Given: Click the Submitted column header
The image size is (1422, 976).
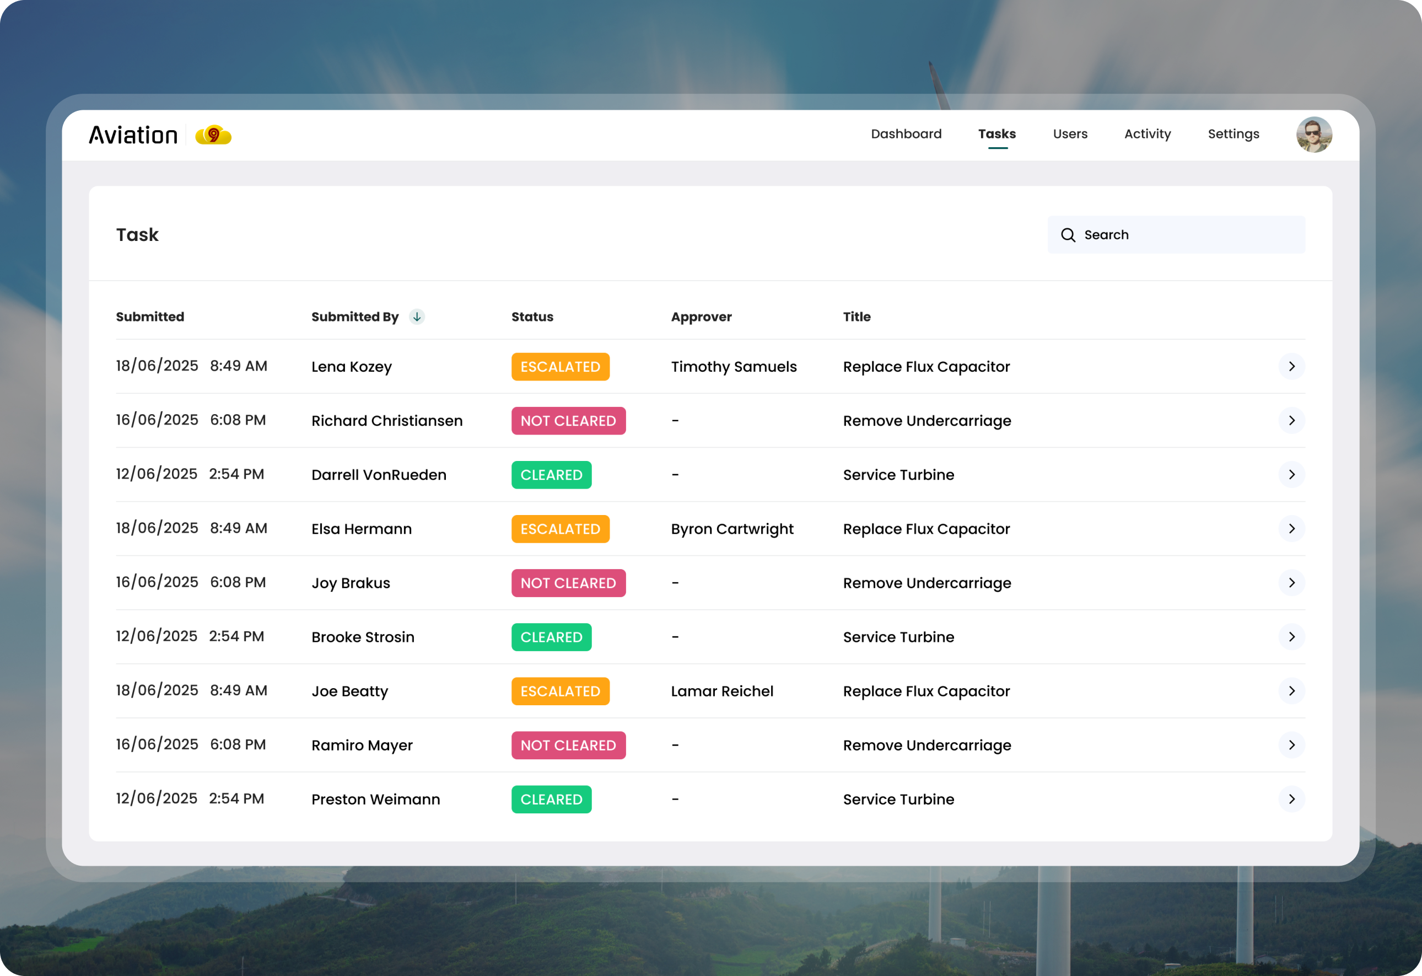Looking at the screenshot, I should (150, 317).
